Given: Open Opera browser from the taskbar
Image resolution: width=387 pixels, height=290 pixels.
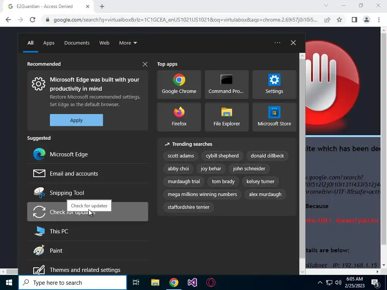Looking at the screenshot, I should [211, 282].
